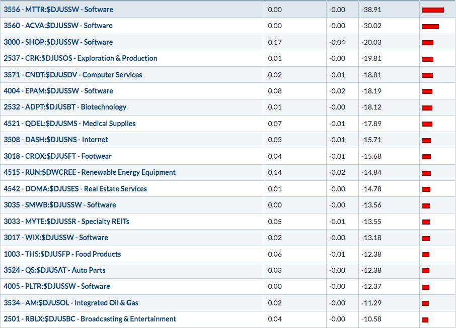The height and width of the screenshot is (328, 456).
Task: Select the MYTE Specialty REITs link
Action: coord(66,222)
